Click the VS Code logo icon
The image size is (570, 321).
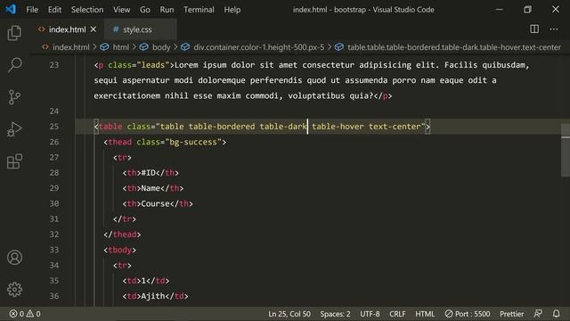[x=11, y=9]
